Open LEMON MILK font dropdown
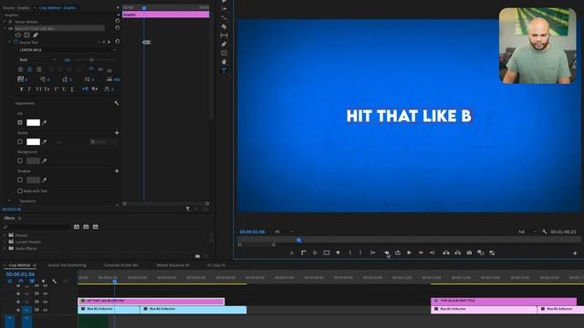Screen dimensions: 584x328 pyautogui.click(x=68, y=50)
